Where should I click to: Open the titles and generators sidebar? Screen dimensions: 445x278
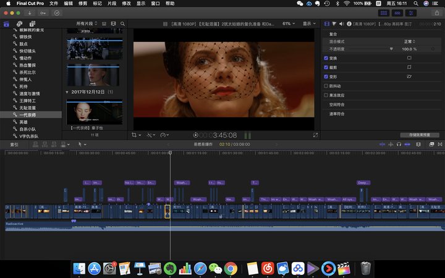coord(32,24)
